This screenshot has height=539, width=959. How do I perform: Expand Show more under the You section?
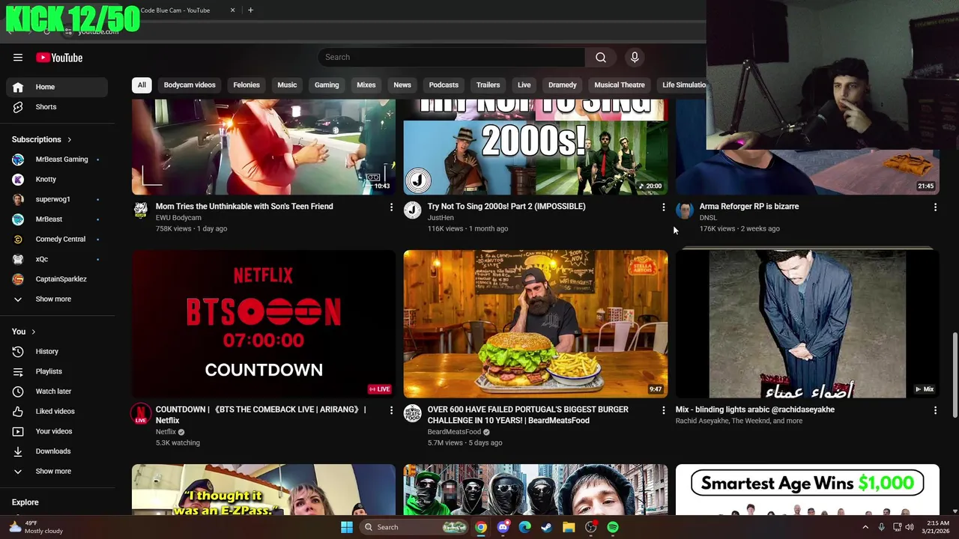click(x=57, y=472)
